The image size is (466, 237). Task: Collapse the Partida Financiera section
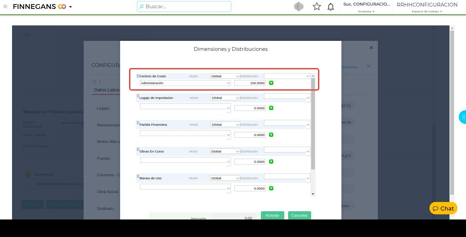pyautogui.click(x=138, y=123)
